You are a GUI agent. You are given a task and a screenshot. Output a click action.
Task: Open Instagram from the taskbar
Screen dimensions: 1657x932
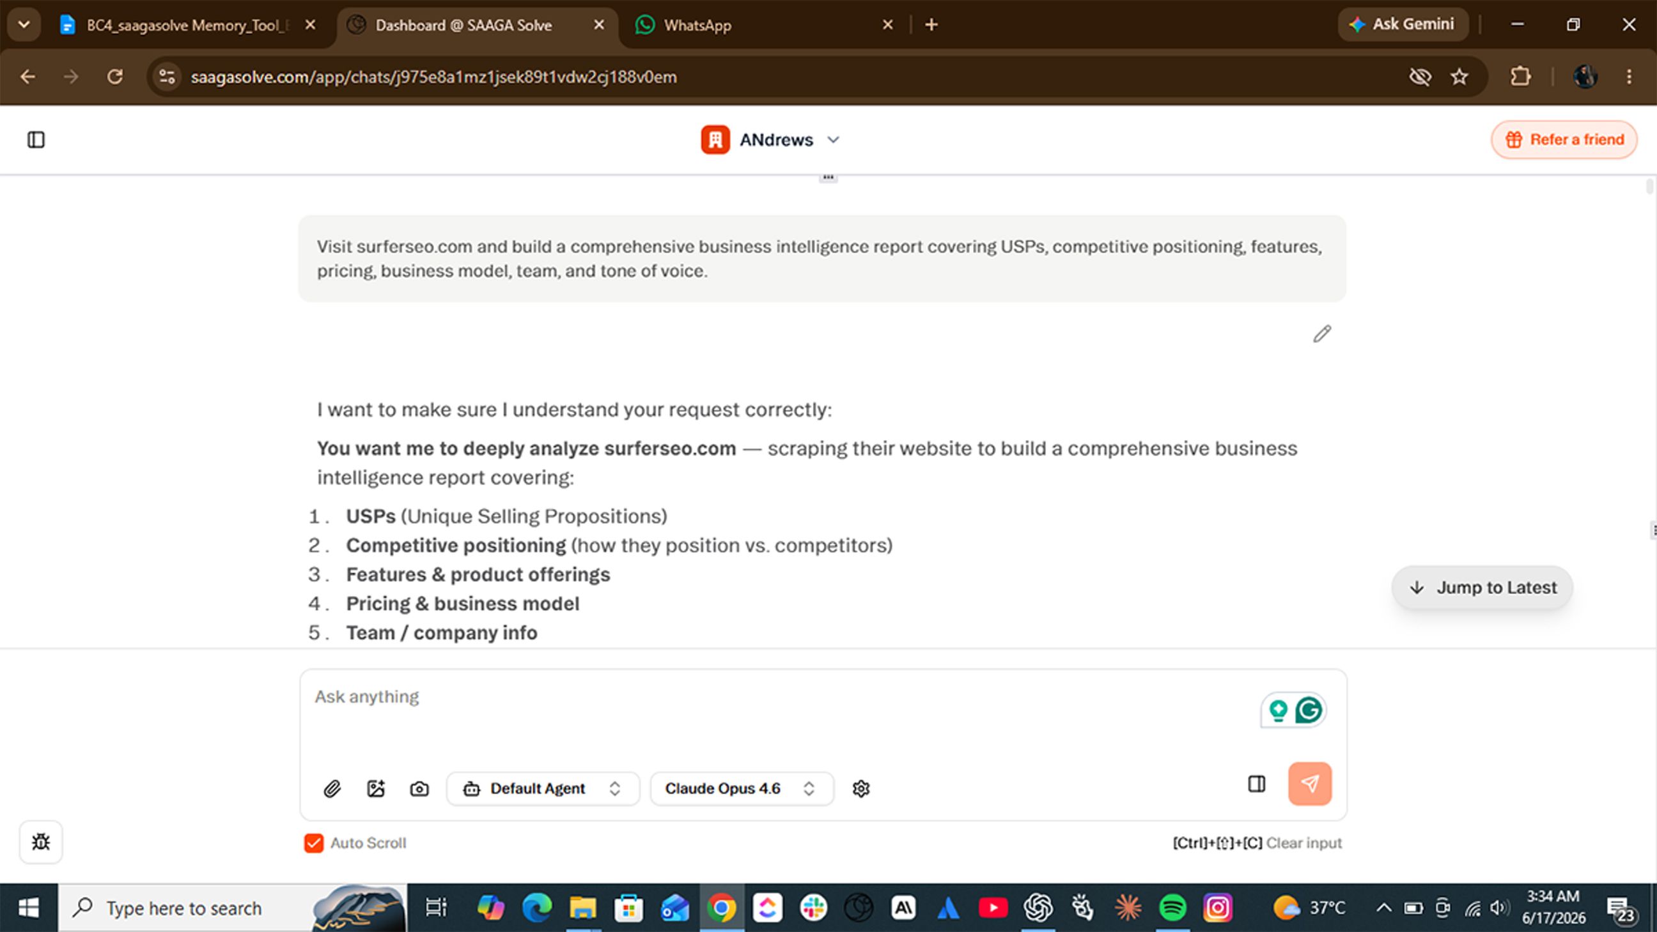click(1218, 908)
